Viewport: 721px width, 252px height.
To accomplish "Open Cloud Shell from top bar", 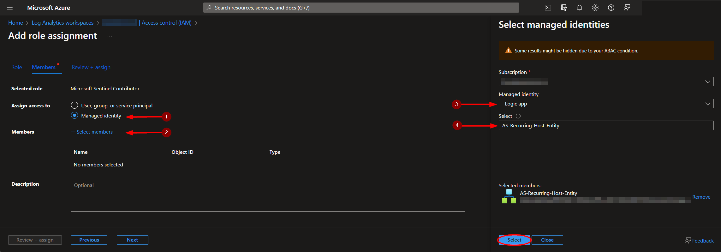I will click(x=548, y=8).
